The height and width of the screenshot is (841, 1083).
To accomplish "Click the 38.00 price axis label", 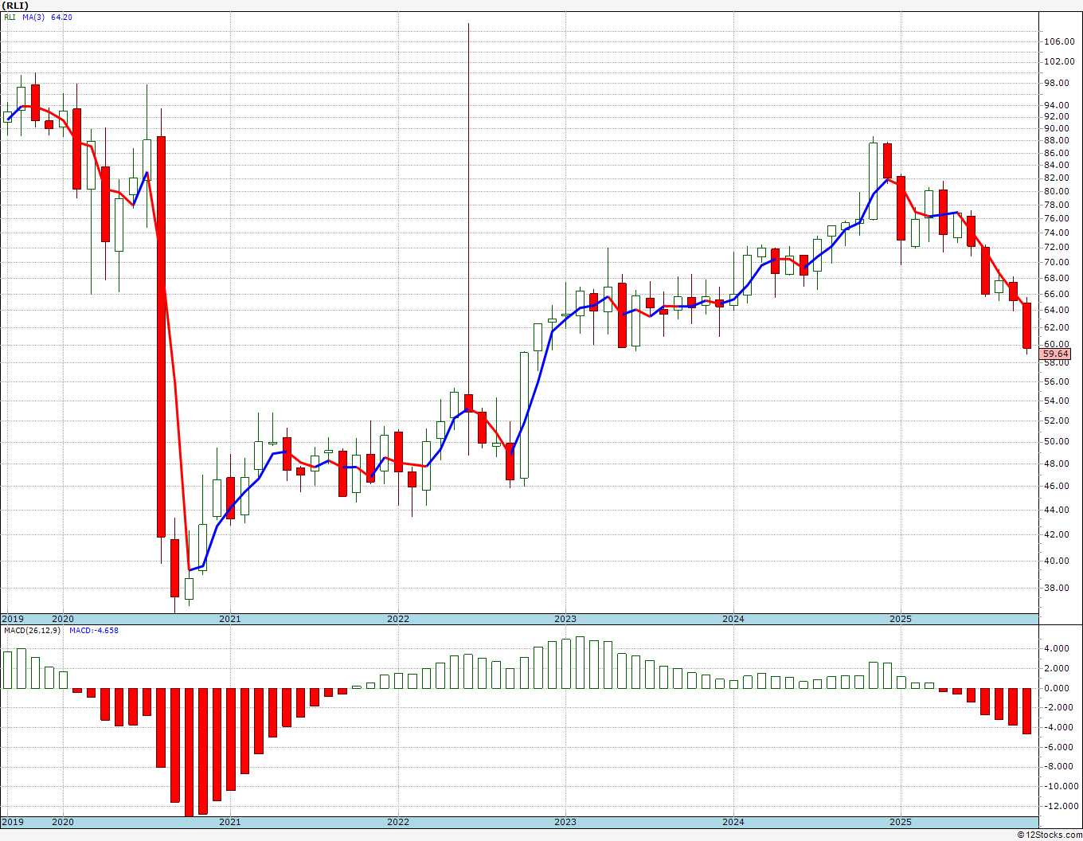I will [1055, 588].
